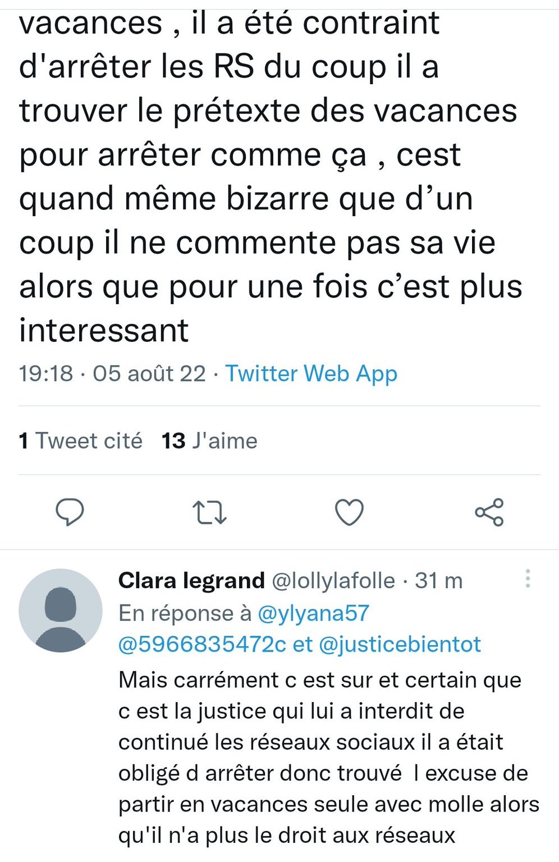View the 1 Tweet cité list
The image size is (559, 862).
81,441
